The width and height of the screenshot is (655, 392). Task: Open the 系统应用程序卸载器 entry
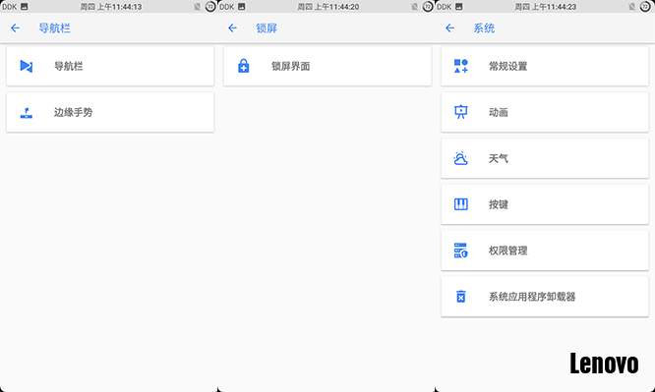click(545, 297)
